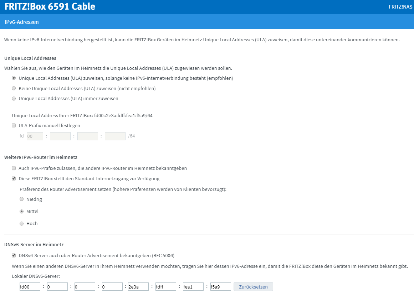
Task: Select Niedrig router advertisement preference
Action: pos(22,199)
